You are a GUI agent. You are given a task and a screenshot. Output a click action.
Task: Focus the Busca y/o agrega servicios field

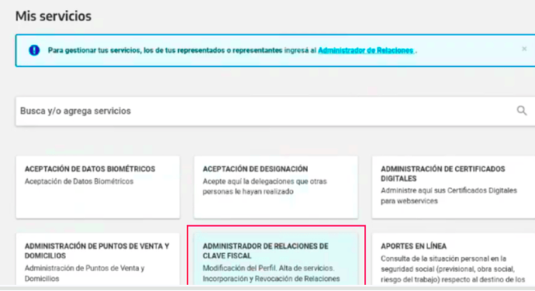click(275, 111)
